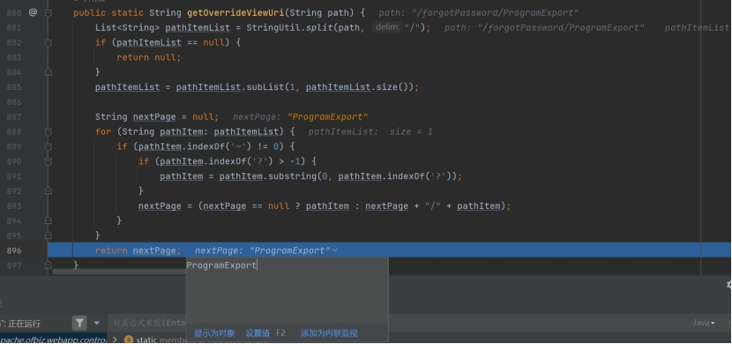Screen dimensions: 732x344
Task: Open the dropdown arrow beside the filter icon
Action: tap(97, 323)
